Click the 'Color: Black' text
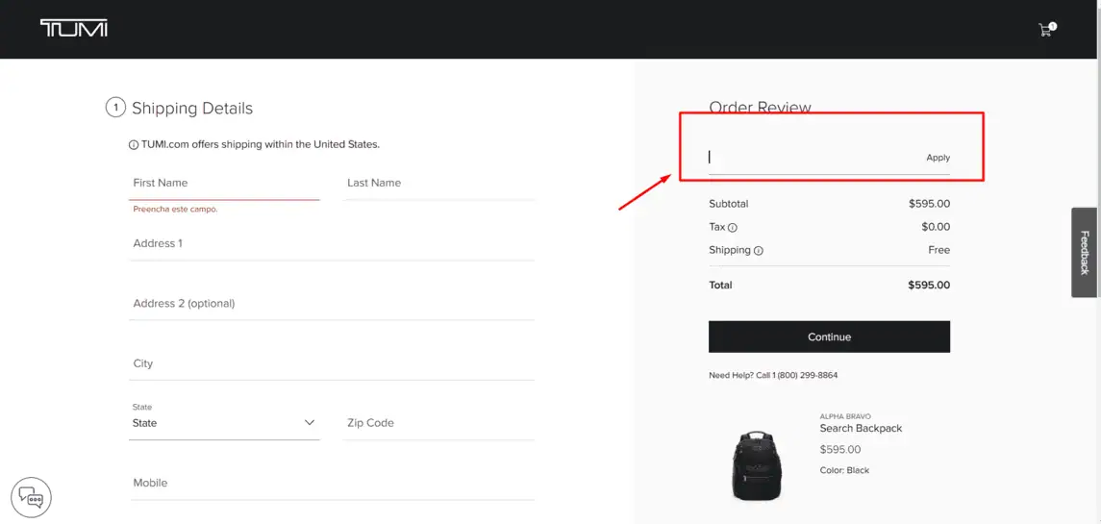This screenshot has height=524, width=1101. pos(844,470)
